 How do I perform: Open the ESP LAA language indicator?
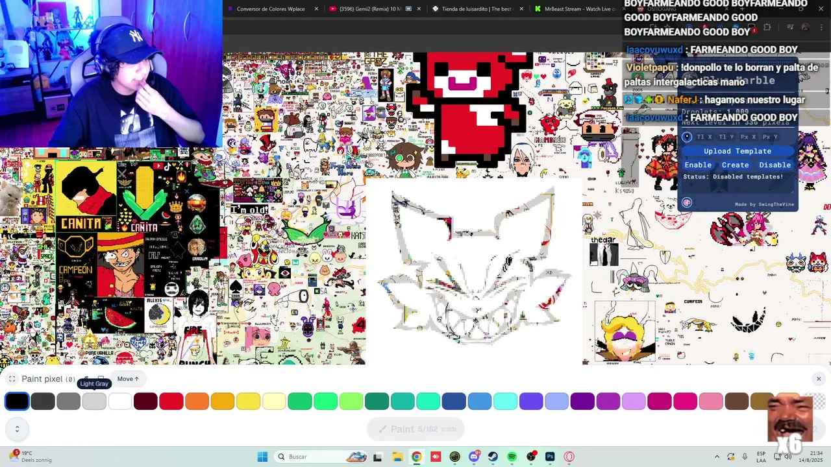point(762,457)
